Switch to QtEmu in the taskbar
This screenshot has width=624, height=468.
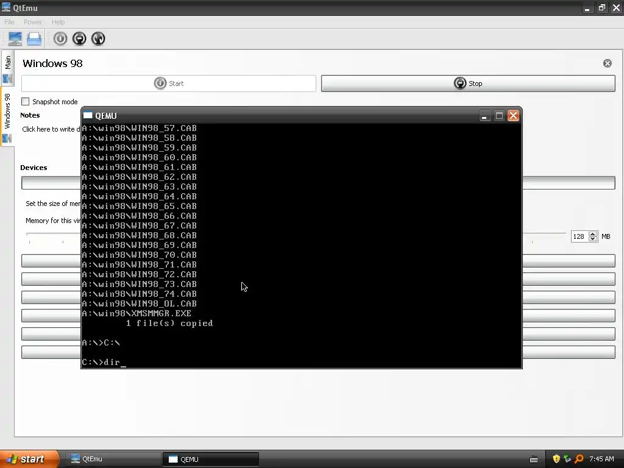coord(112,459)
